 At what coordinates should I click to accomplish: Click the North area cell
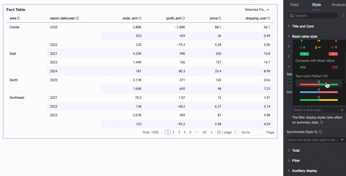click(14, 80)
